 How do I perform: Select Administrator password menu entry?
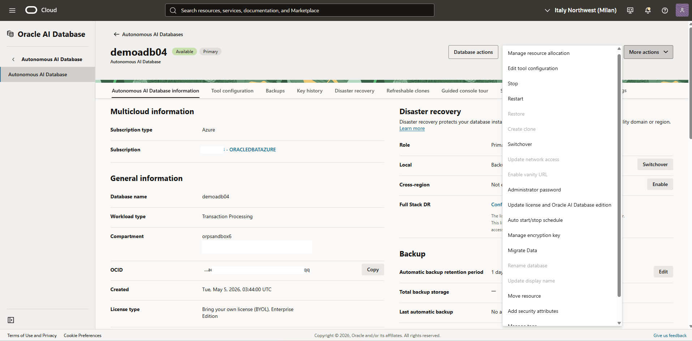point(534,190)
